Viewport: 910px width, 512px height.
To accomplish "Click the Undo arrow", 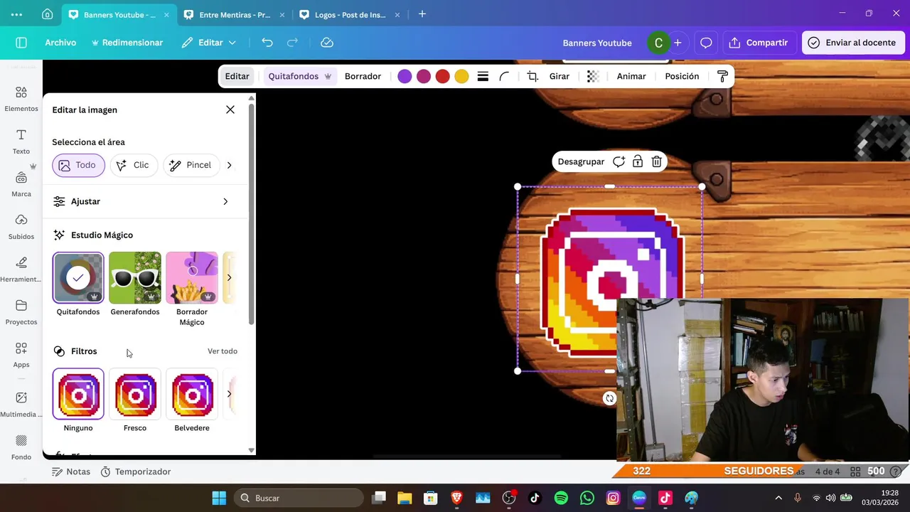I will pos(267,43).
